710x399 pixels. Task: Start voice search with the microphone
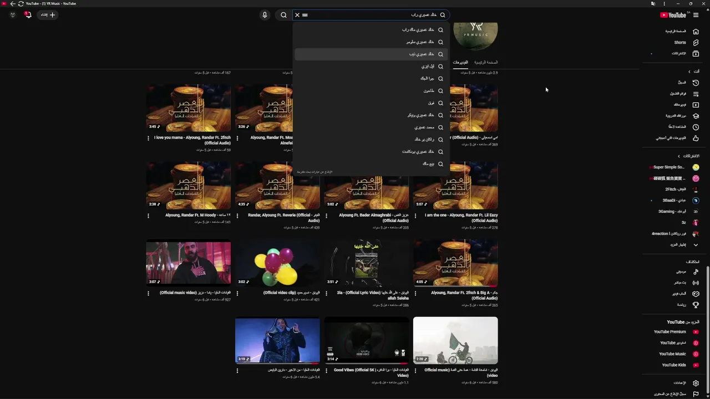[265, 15]
